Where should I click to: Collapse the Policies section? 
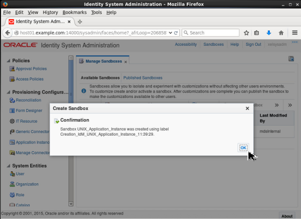(x=9, y=61)
